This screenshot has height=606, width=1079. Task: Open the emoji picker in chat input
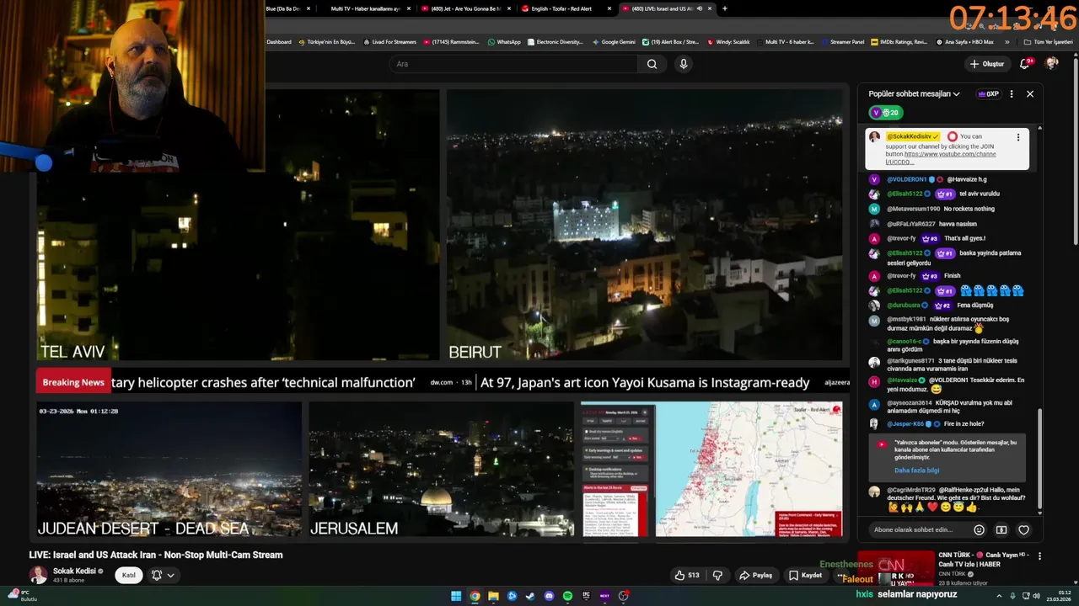point(979,530)
